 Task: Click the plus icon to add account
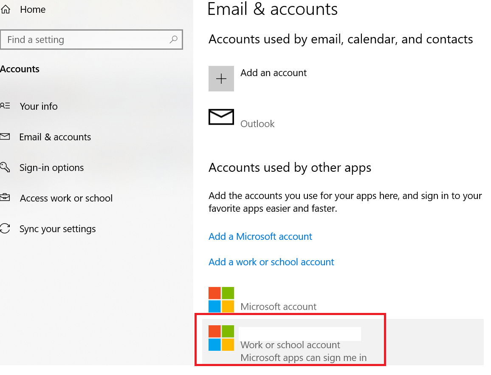pyautogui.click(x=221, y=79)
